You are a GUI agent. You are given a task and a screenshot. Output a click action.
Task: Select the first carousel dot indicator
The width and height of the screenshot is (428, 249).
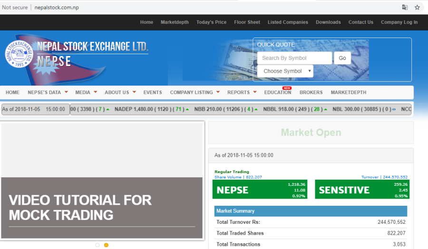pyautogui.click(x=97, y=245)
